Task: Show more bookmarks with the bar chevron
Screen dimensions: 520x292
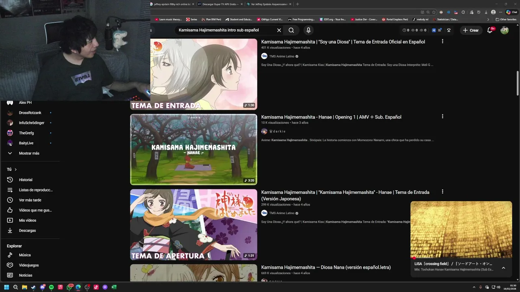Action: click(488, 19)
